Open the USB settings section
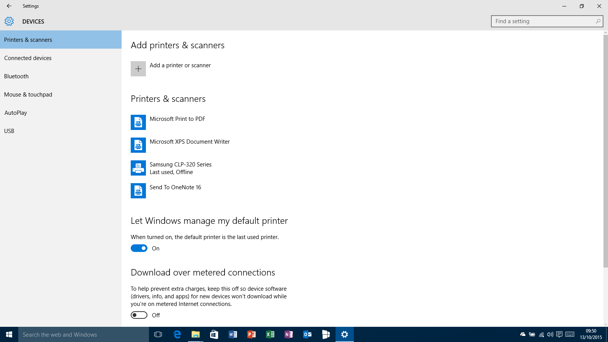 pyautogui.click(x=61, y=131)
